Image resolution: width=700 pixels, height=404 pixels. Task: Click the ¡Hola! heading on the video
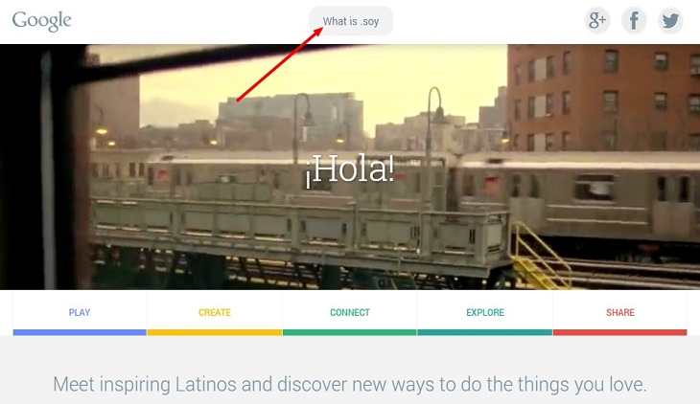coord(350,169)
